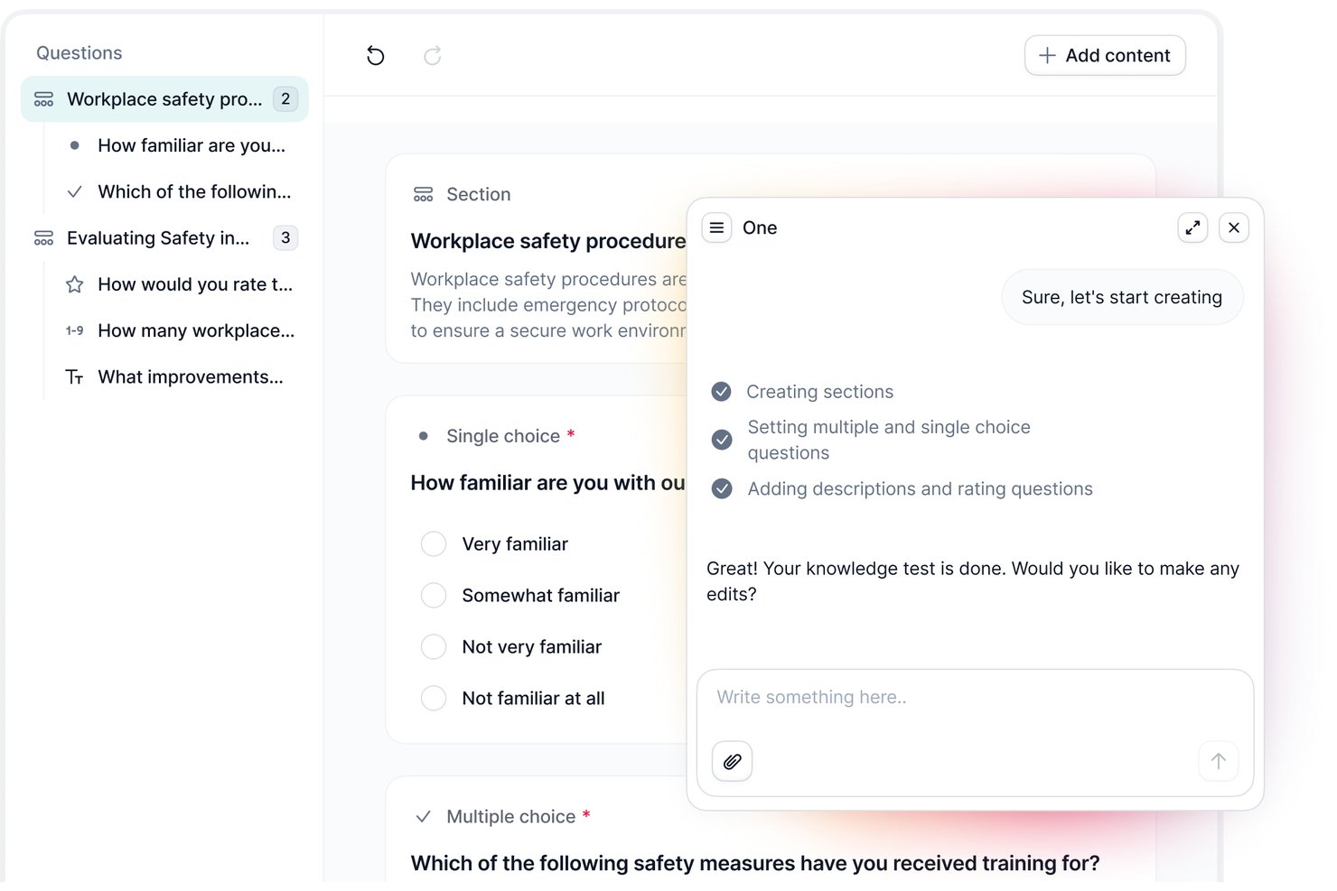Click the undo arrow icon
This screenshot has width=1337, height=891.
[x=376, y=56]
